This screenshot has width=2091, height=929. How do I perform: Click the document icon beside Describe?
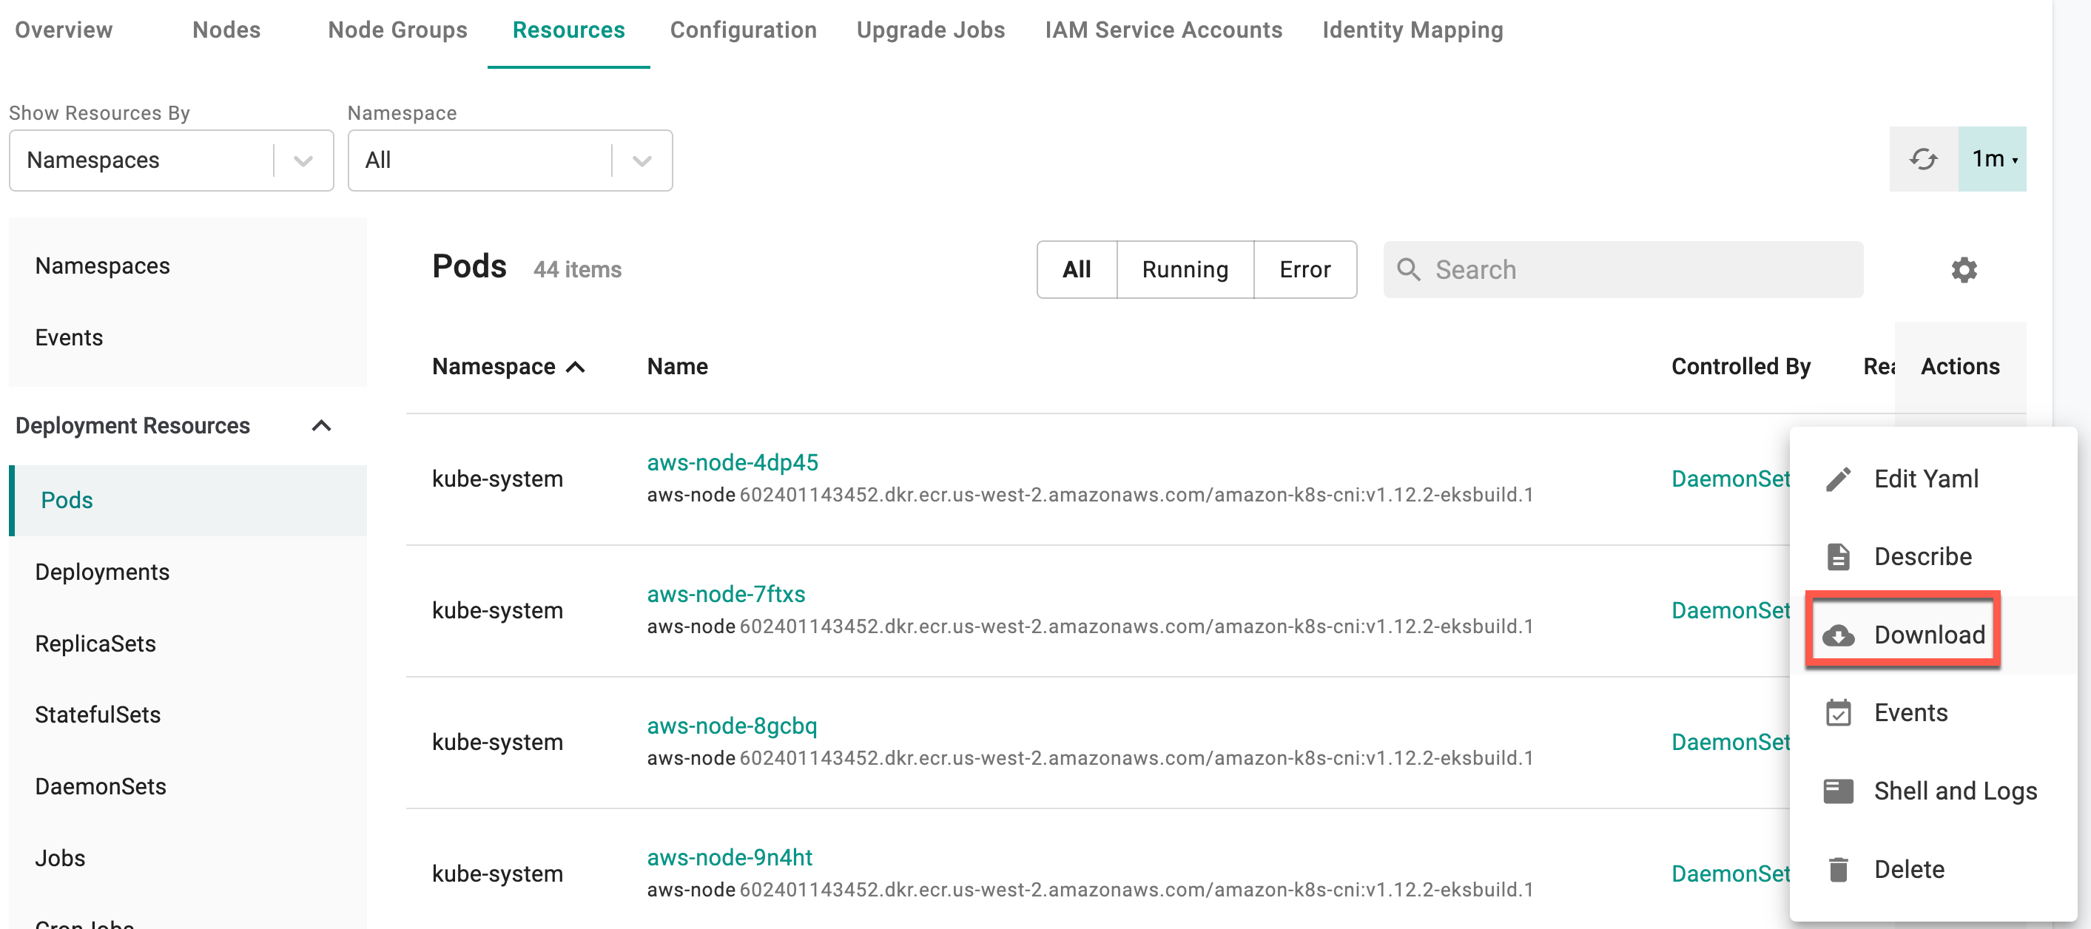[1838, 557]
